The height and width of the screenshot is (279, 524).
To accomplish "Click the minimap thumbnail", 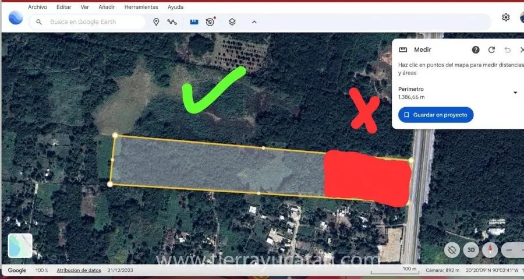I will click(20, 246).
